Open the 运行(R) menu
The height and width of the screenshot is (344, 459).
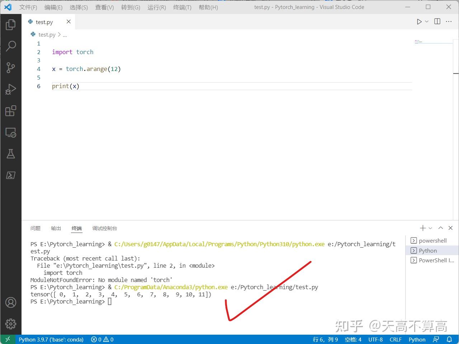click(156, 7)
